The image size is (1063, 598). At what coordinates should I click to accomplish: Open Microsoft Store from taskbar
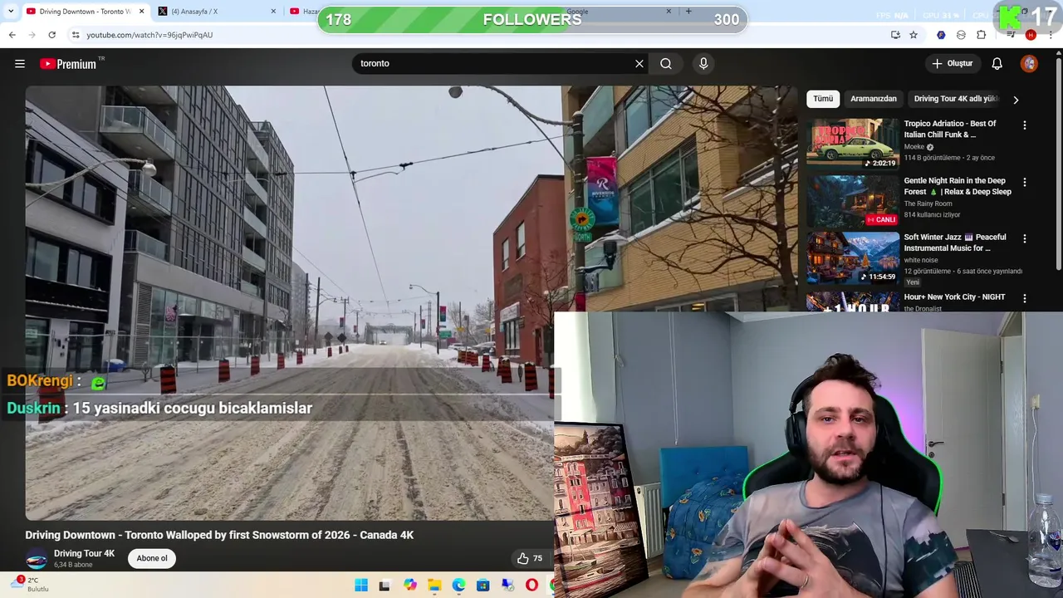pyautogui.click(x=483, y=586)
